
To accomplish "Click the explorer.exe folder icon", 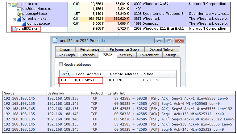I will (14, 5).
